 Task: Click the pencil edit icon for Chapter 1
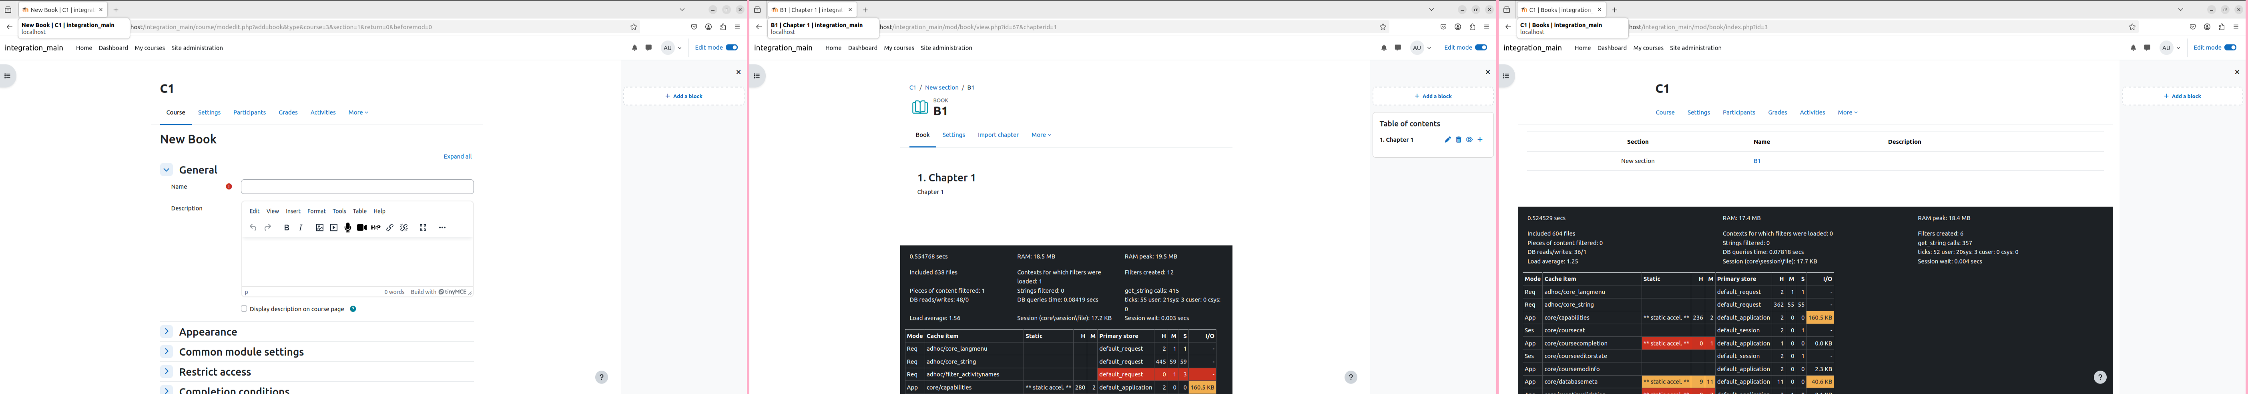pyautogui.click(x=1448, y=140)
